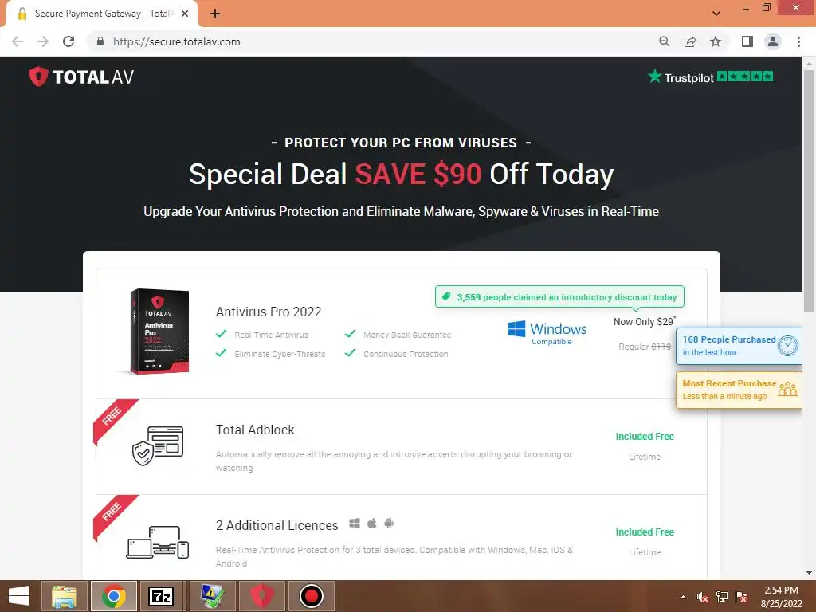The image size is (816, 612).
Task: Click the share page icon
Action: pyautogui.click(x=690, y=41)
